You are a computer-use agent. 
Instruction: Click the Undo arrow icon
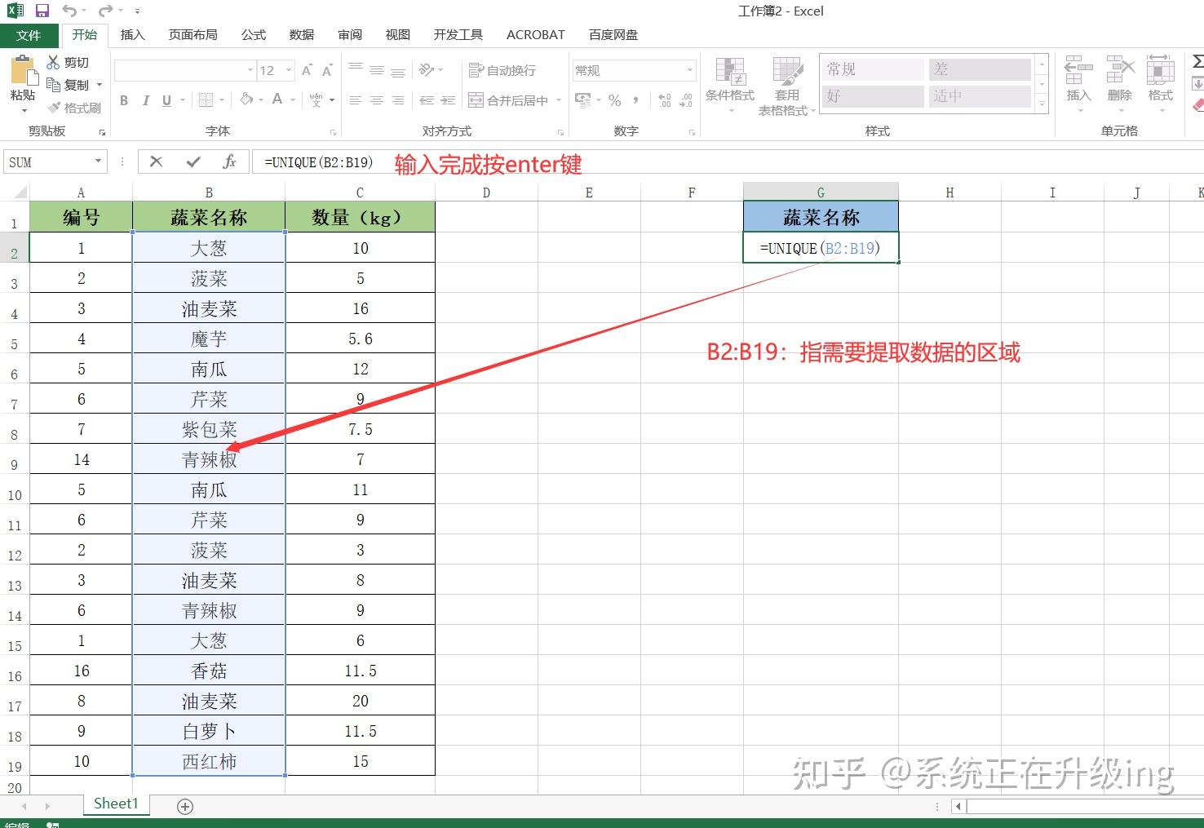70,11
